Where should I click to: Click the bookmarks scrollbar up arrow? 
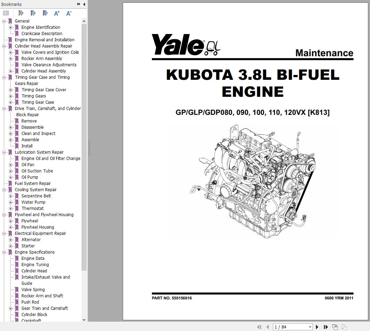click(x=84, y=21)
